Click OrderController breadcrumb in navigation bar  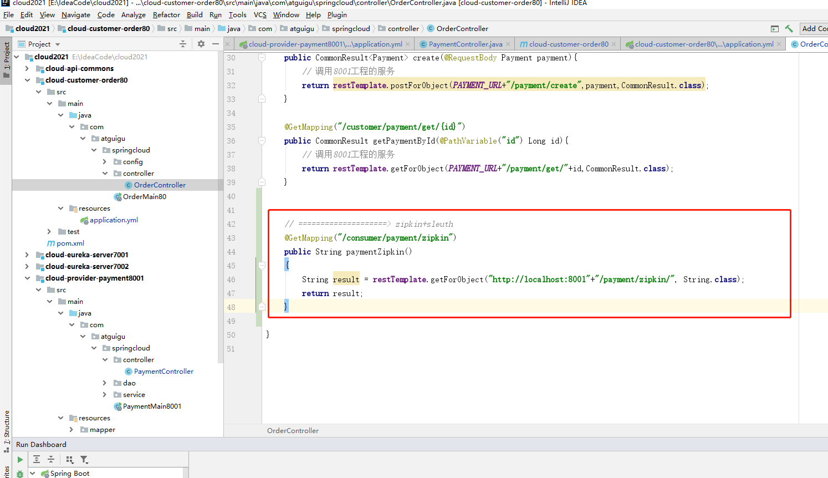(x=462, y=28)
